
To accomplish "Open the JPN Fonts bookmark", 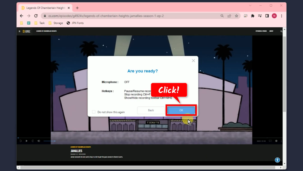I will pyautogui.click(x=75, y=23).
